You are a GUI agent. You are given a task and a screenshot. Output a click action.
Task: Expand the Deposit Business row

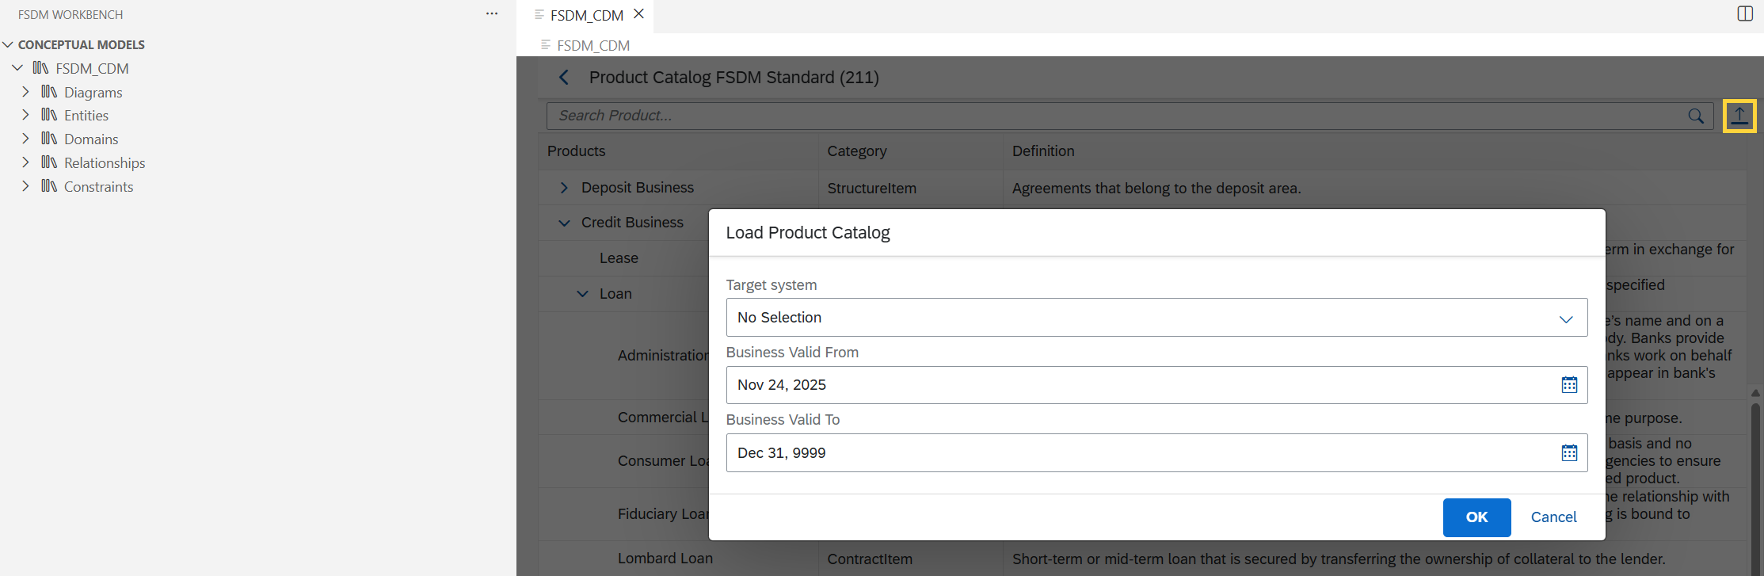564,188
